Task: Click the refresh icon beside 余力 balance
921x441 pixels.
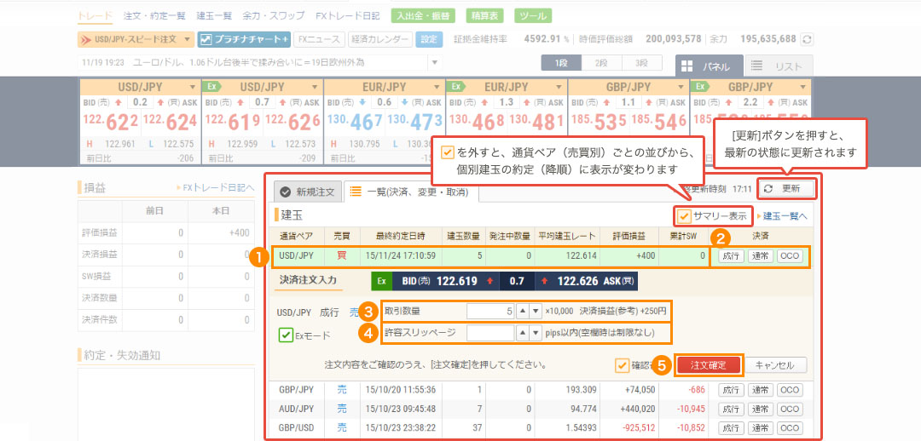Action: pyautogui.click(x=808, y=39)
